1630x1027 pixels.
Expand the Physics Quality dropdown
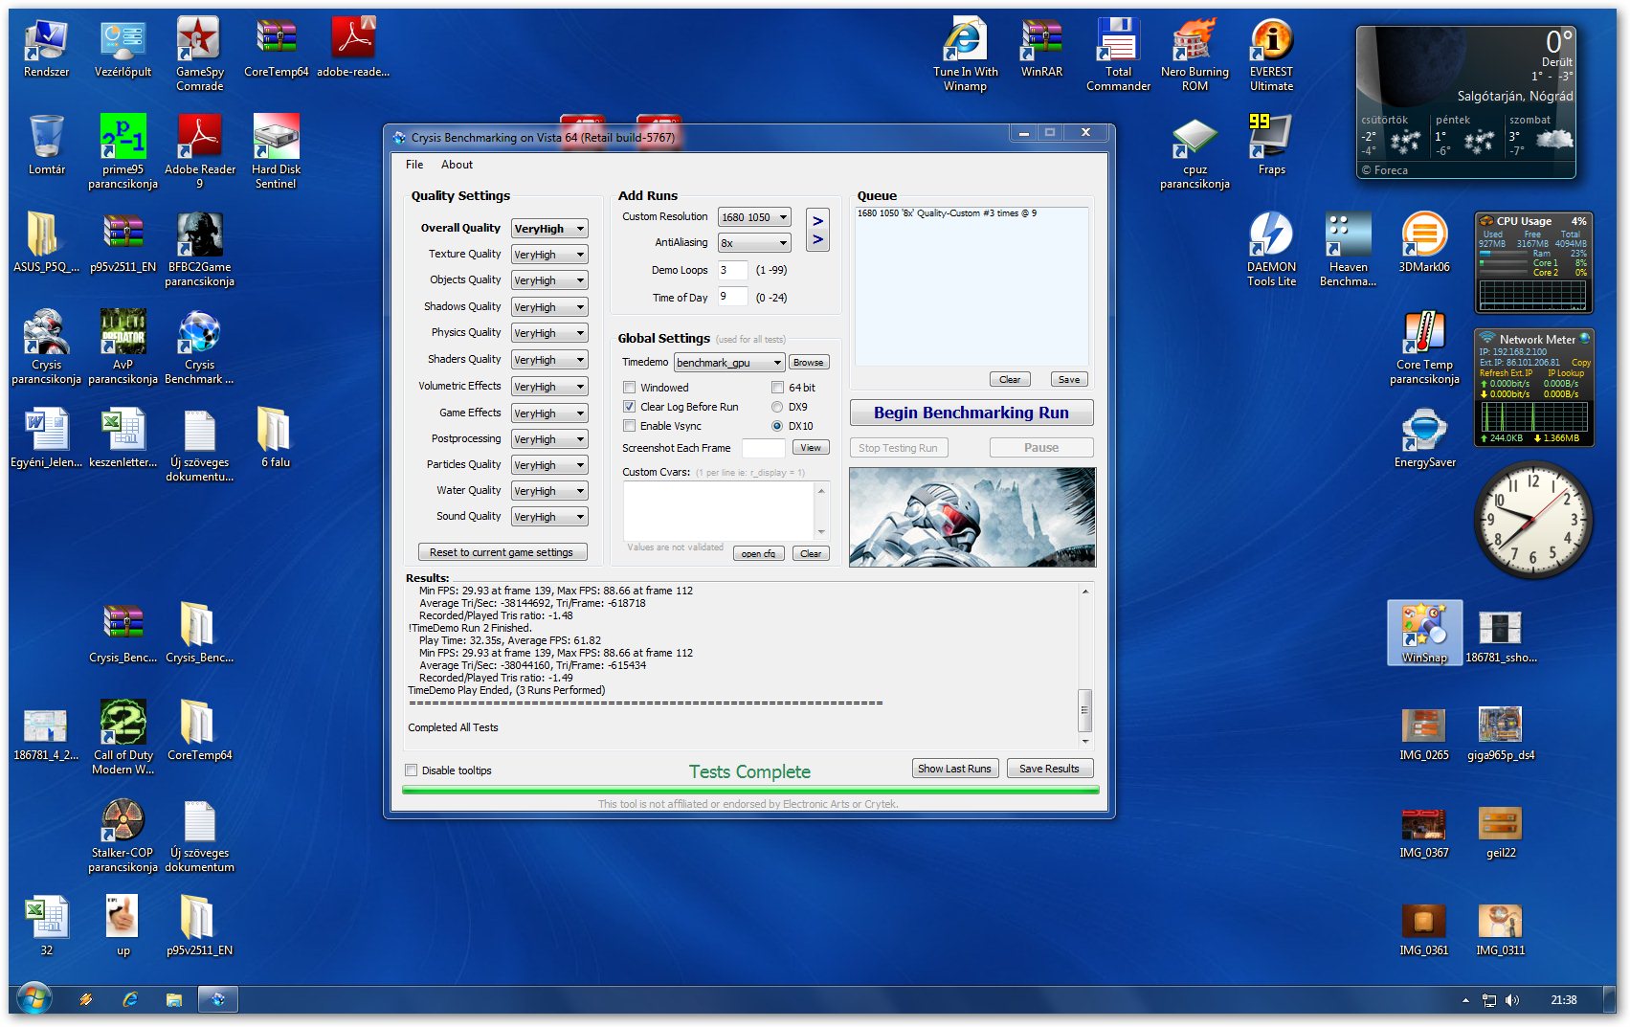pyautogui.click(x=549, y=333)
